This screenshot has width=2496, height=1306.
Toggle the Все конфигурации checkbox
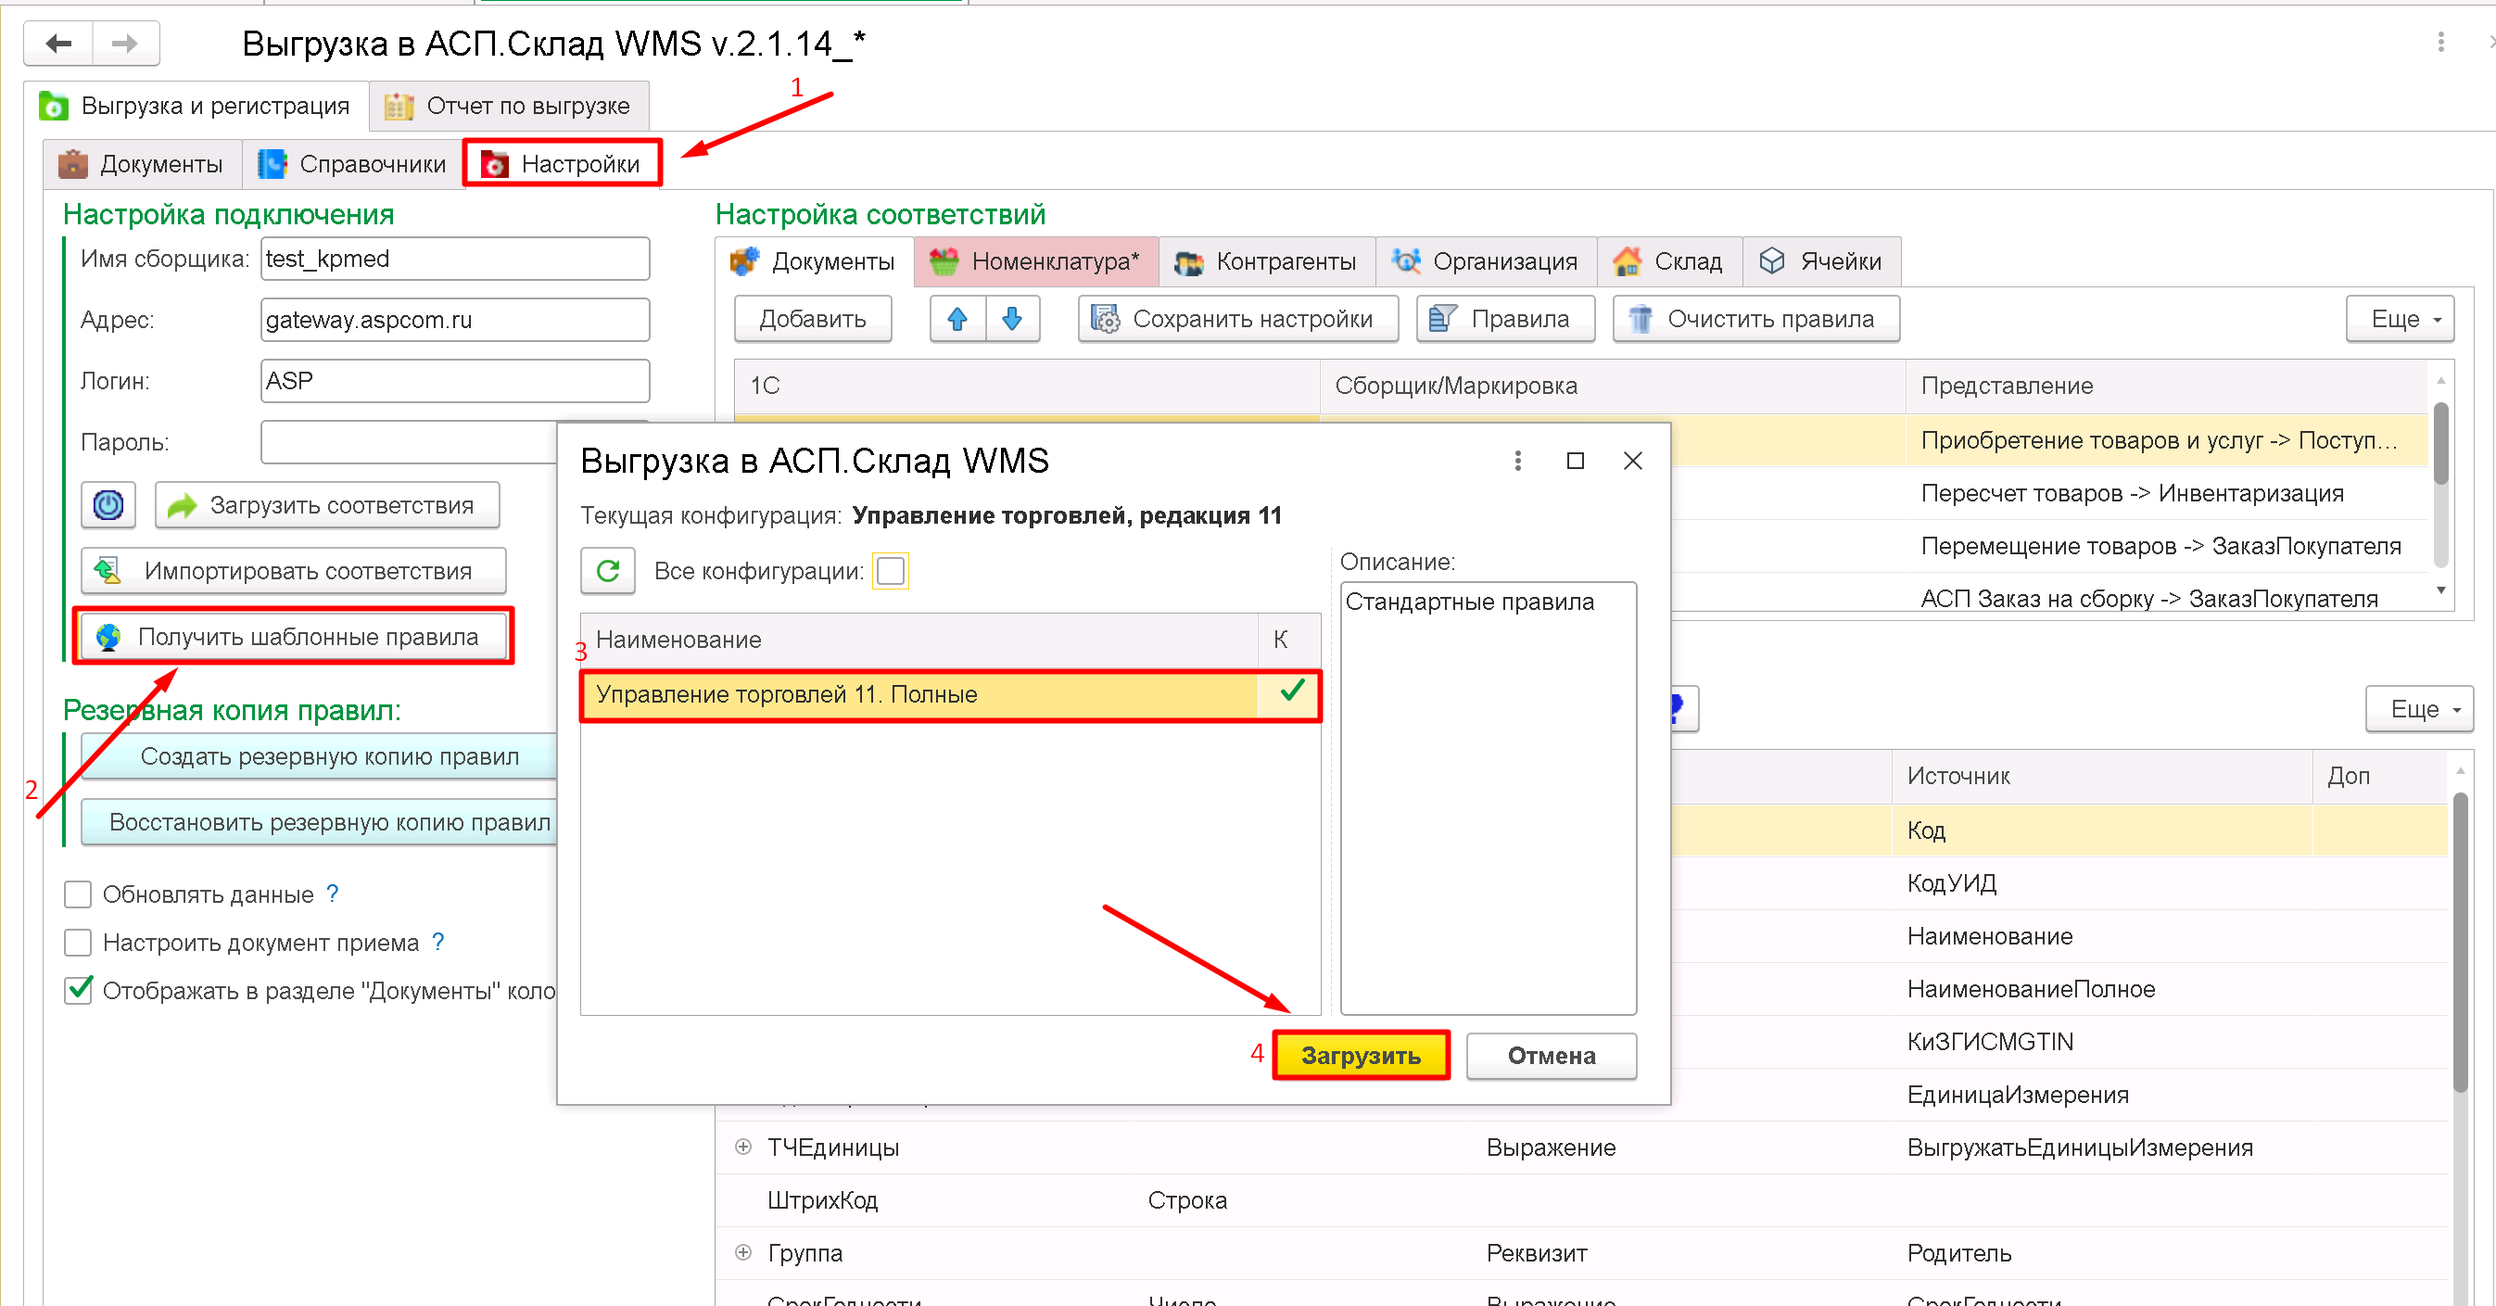click(891, 571)
